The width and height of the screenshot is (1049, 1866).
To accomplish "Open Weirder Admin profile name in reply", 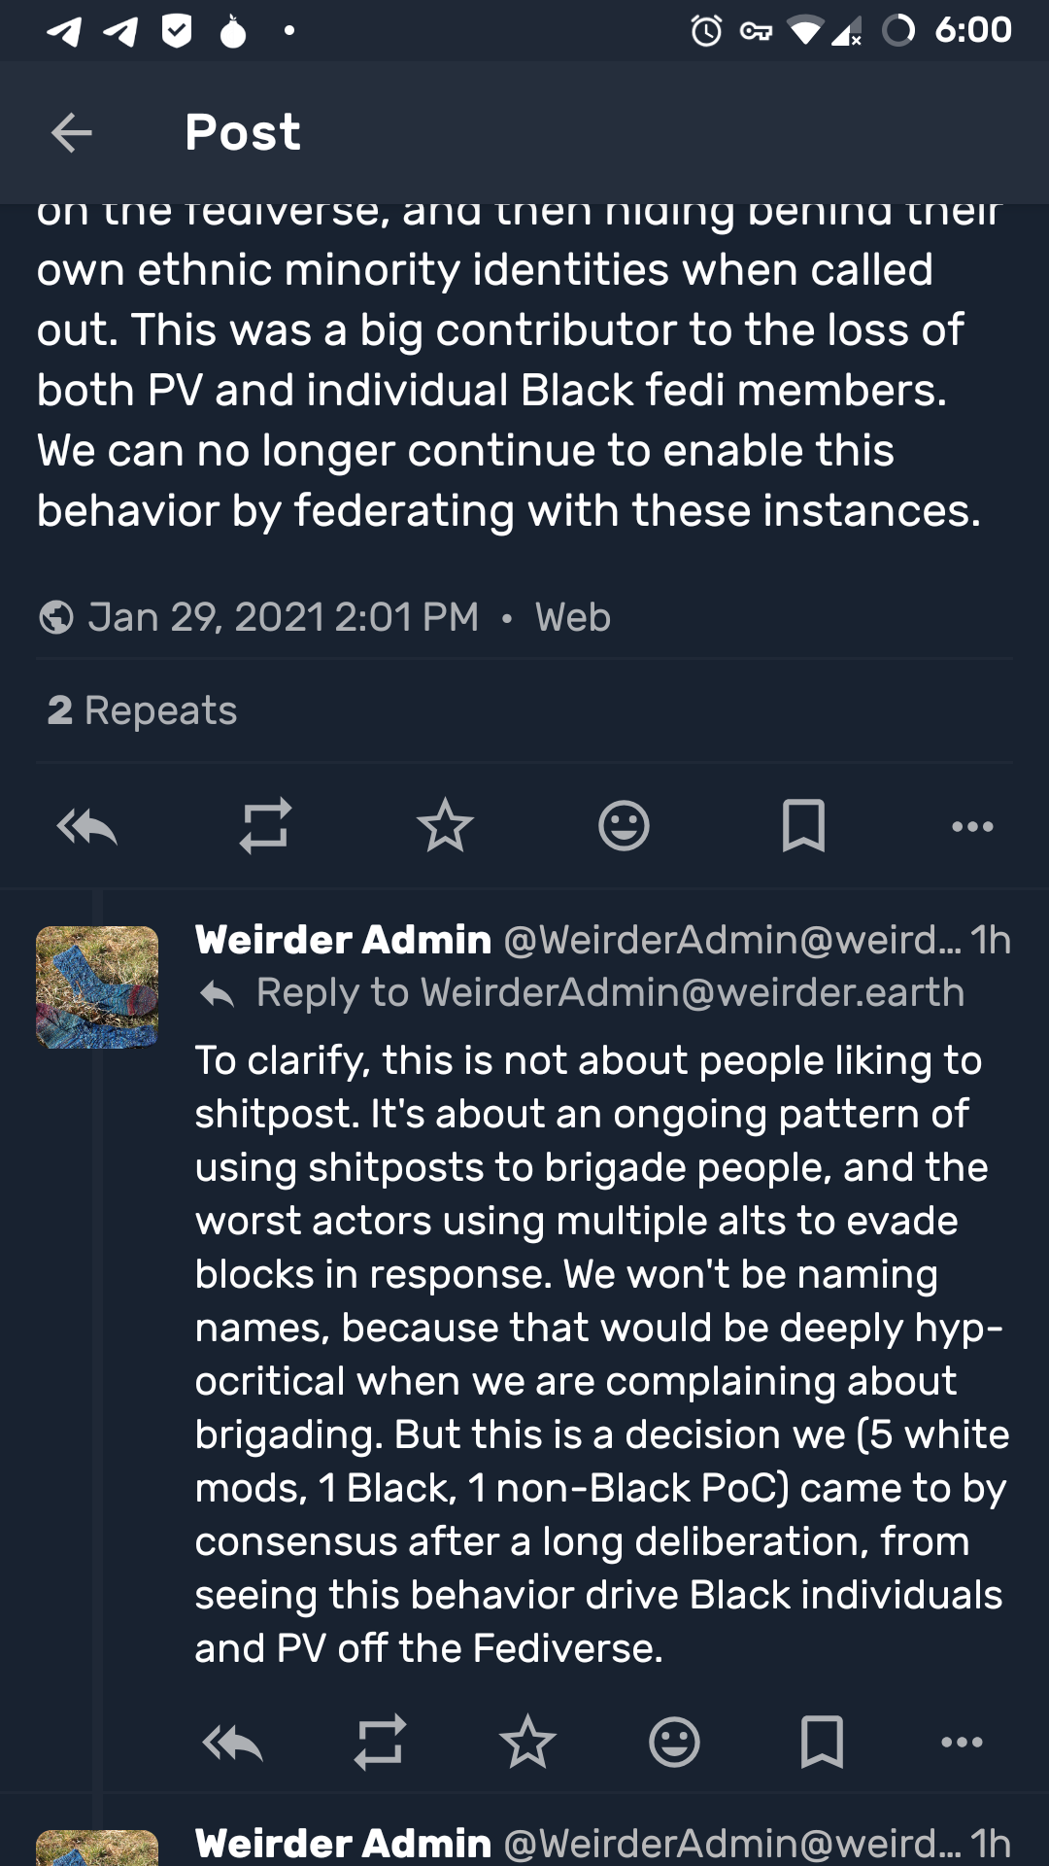I will (x=343, y=940).
